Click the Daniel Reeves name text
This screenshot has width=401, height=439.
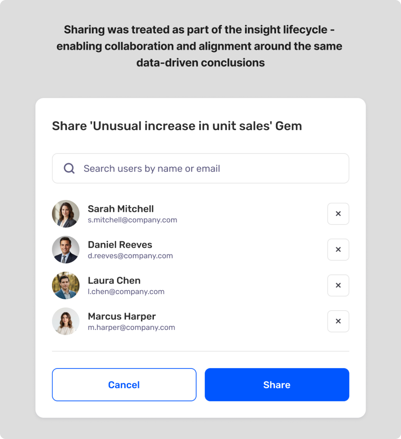[120, 245]
